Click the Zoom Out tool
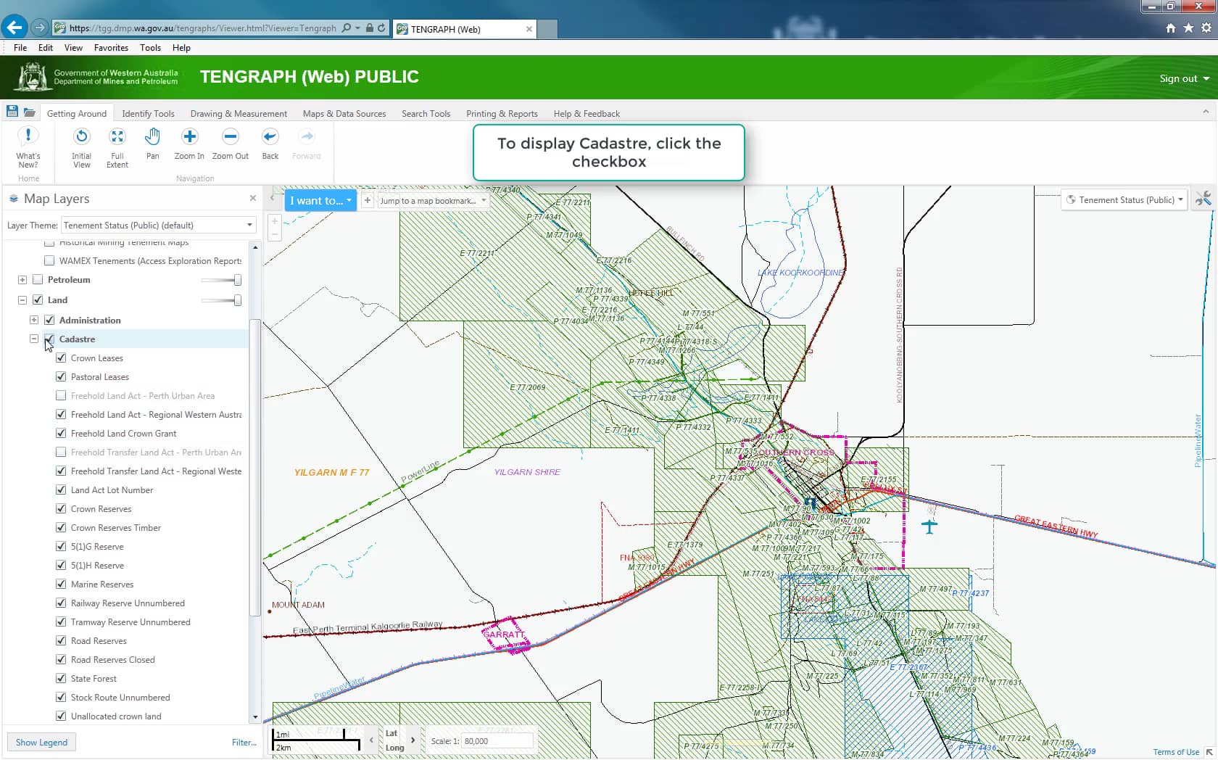The image size is (1218, 760). (x=230, y=141)
